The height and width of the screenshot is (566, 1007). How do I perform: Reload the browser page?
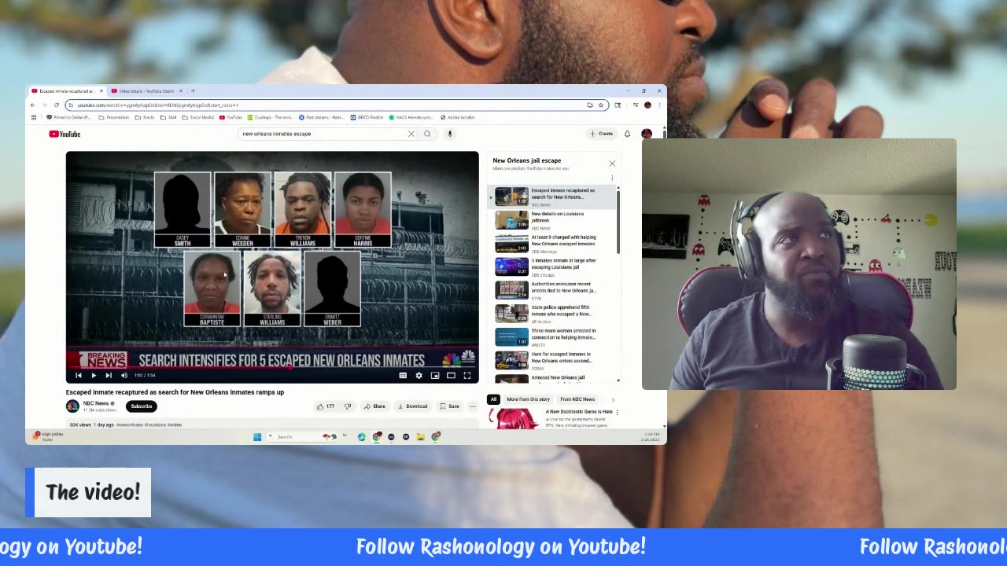pos(56,105)
